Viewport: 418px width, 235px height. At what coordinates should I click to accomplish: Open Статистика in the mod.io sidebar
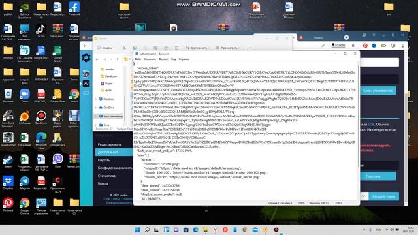(106, 176)
